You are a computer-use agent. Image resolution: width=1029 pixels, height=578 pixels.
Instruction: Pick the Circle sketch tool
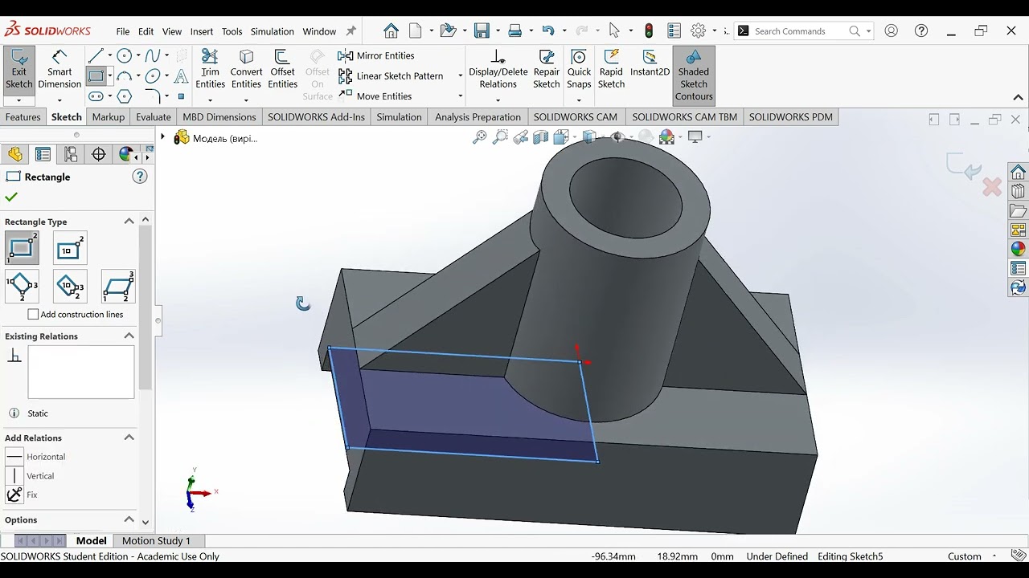point(124,55)
